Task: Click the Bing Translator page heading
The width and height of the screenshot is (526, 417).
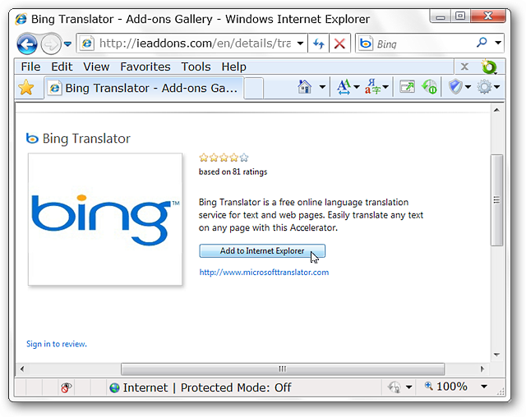Action: pyautogui.click(x=86, y=139)
